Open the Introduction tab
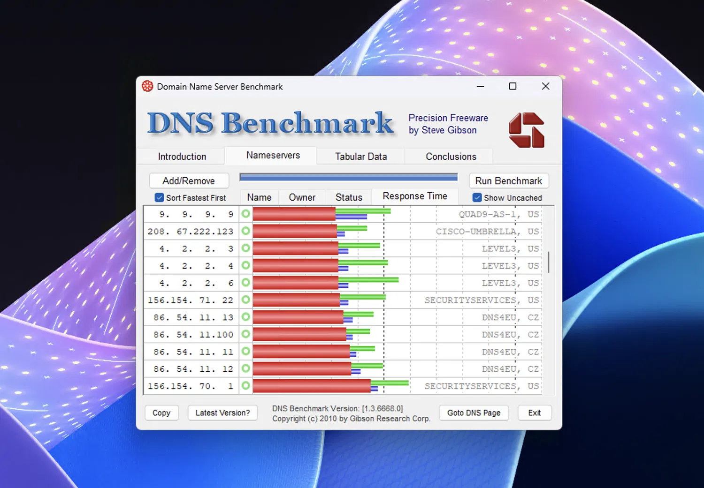Screen dimensions: 704x488 [182, 157]
